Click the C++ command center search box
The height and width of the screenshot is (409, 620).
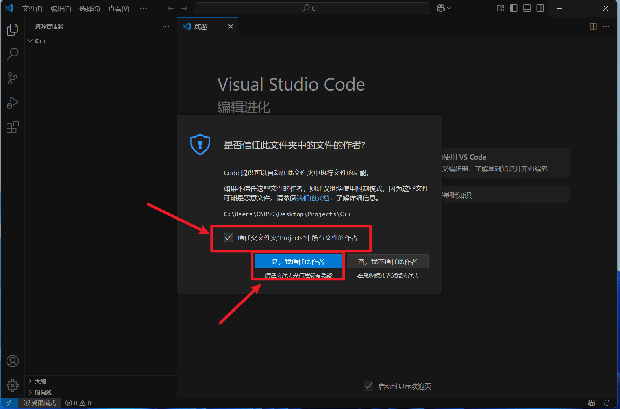point(312,8)
